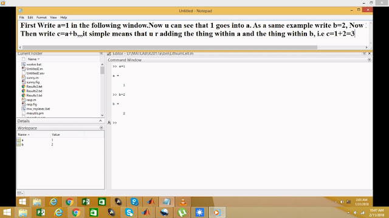This screenshot has width=389, height=218.
Task: Close the Editor panel with its X
Action: (369, 53)
